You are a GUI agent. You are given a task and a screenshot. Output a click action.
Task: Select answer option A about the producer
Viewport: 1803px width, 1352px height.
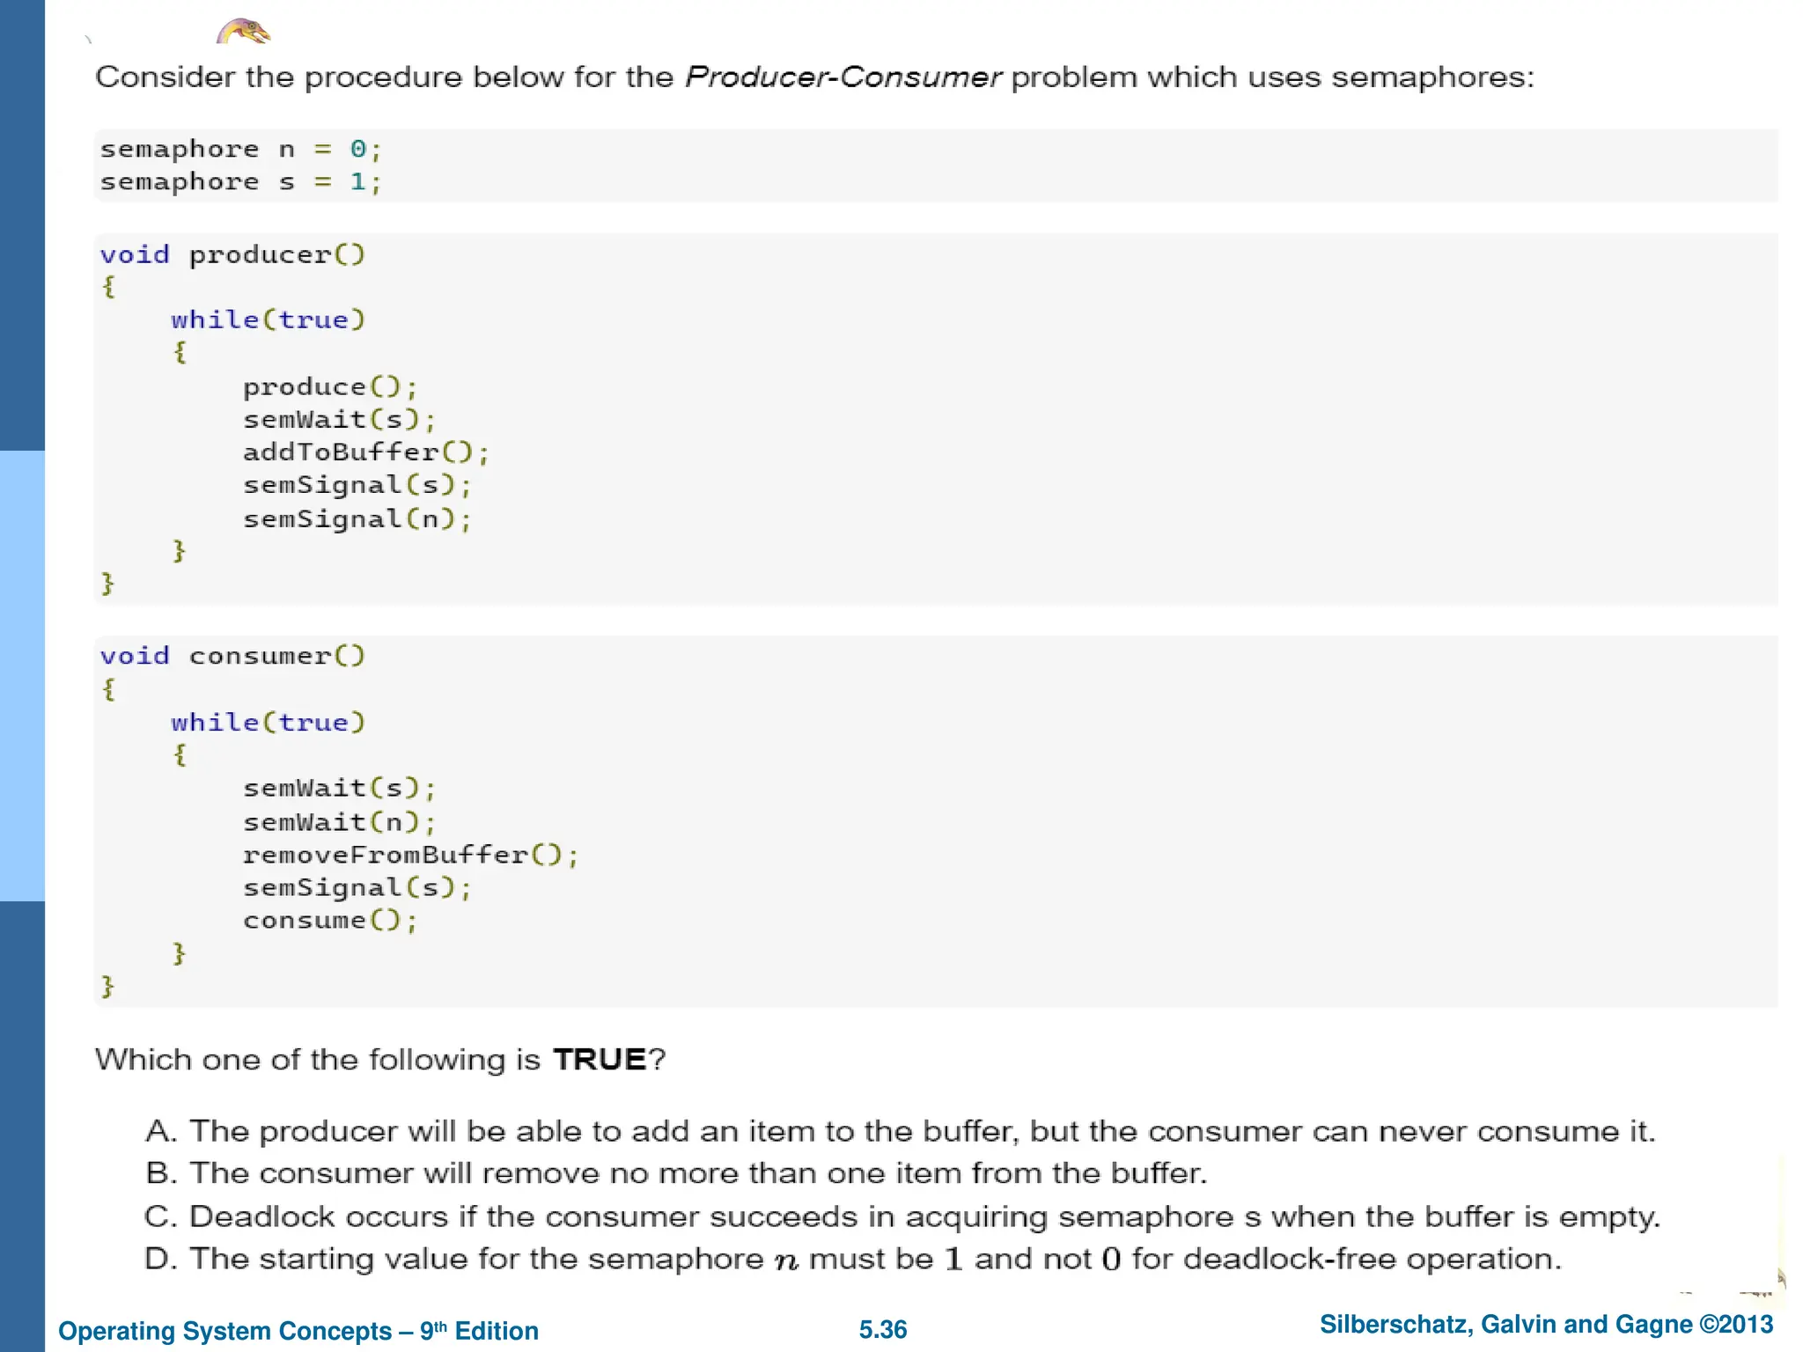tap(900, 1131)
